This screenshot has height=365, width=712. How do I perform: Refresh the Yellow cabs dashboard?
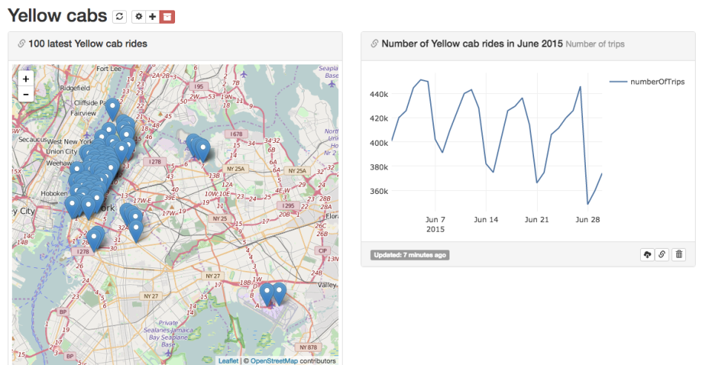pyautogui.click(x=119, y=16)
